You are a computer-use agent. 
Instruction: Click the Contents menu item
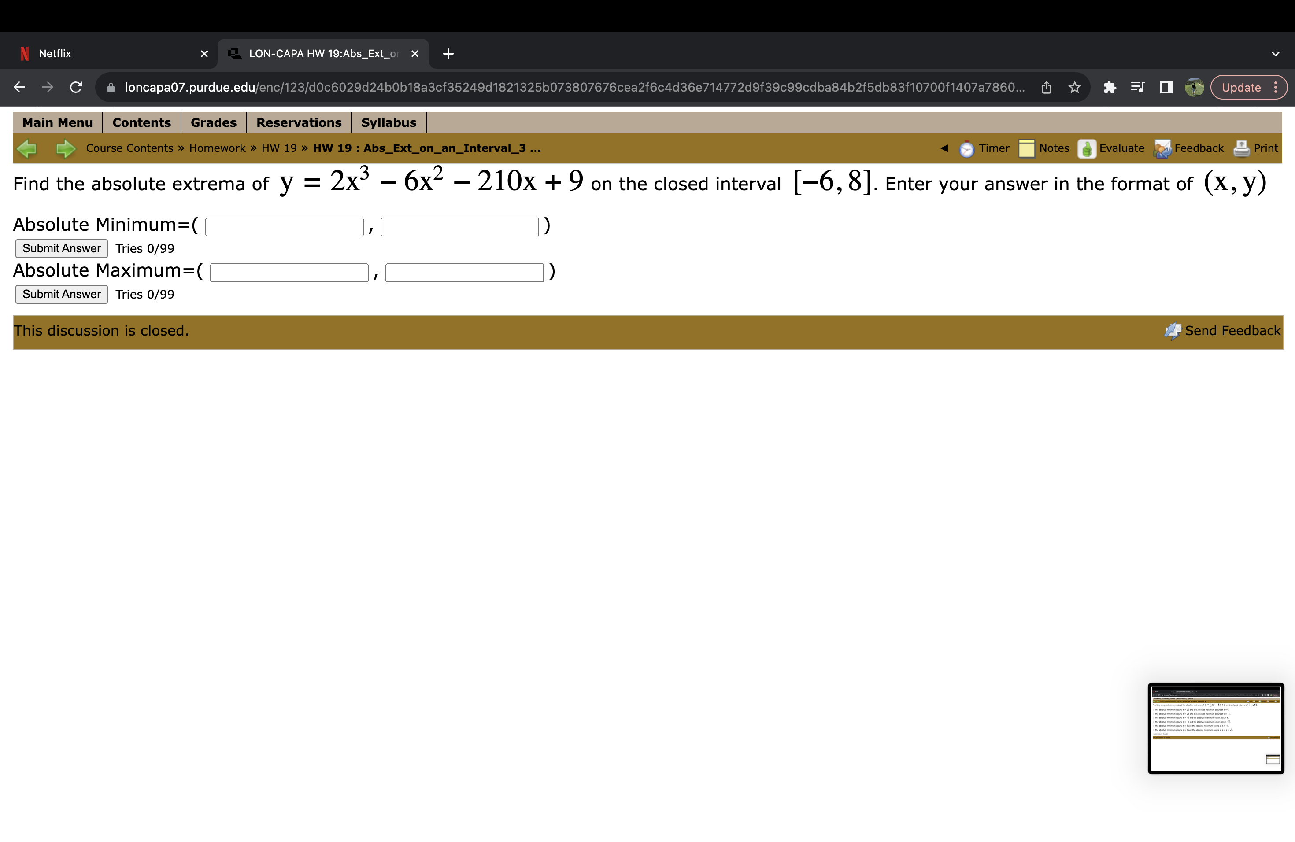139,122
